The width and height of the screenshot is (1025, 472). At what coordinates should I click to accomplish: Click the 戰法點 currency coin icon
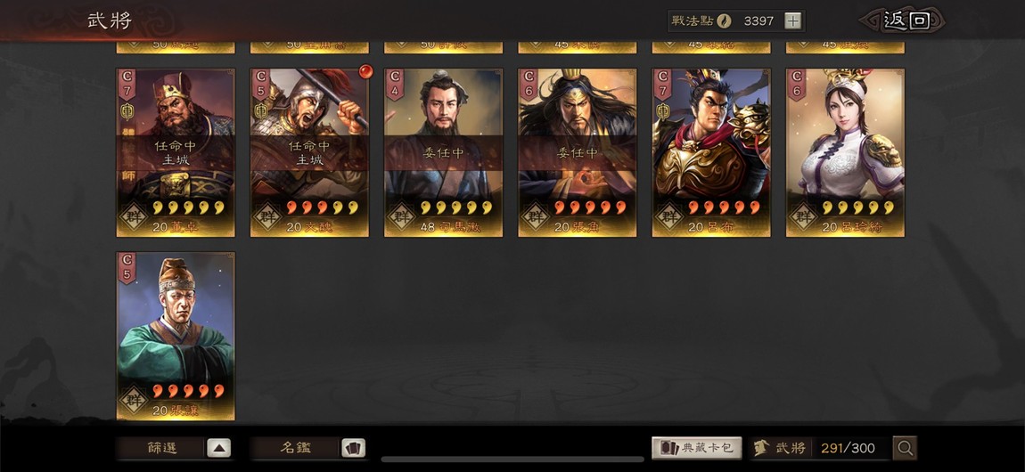[x=724, y=20]
